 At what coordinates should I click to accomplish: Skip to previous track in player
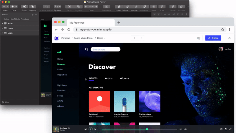pos(86,129)
